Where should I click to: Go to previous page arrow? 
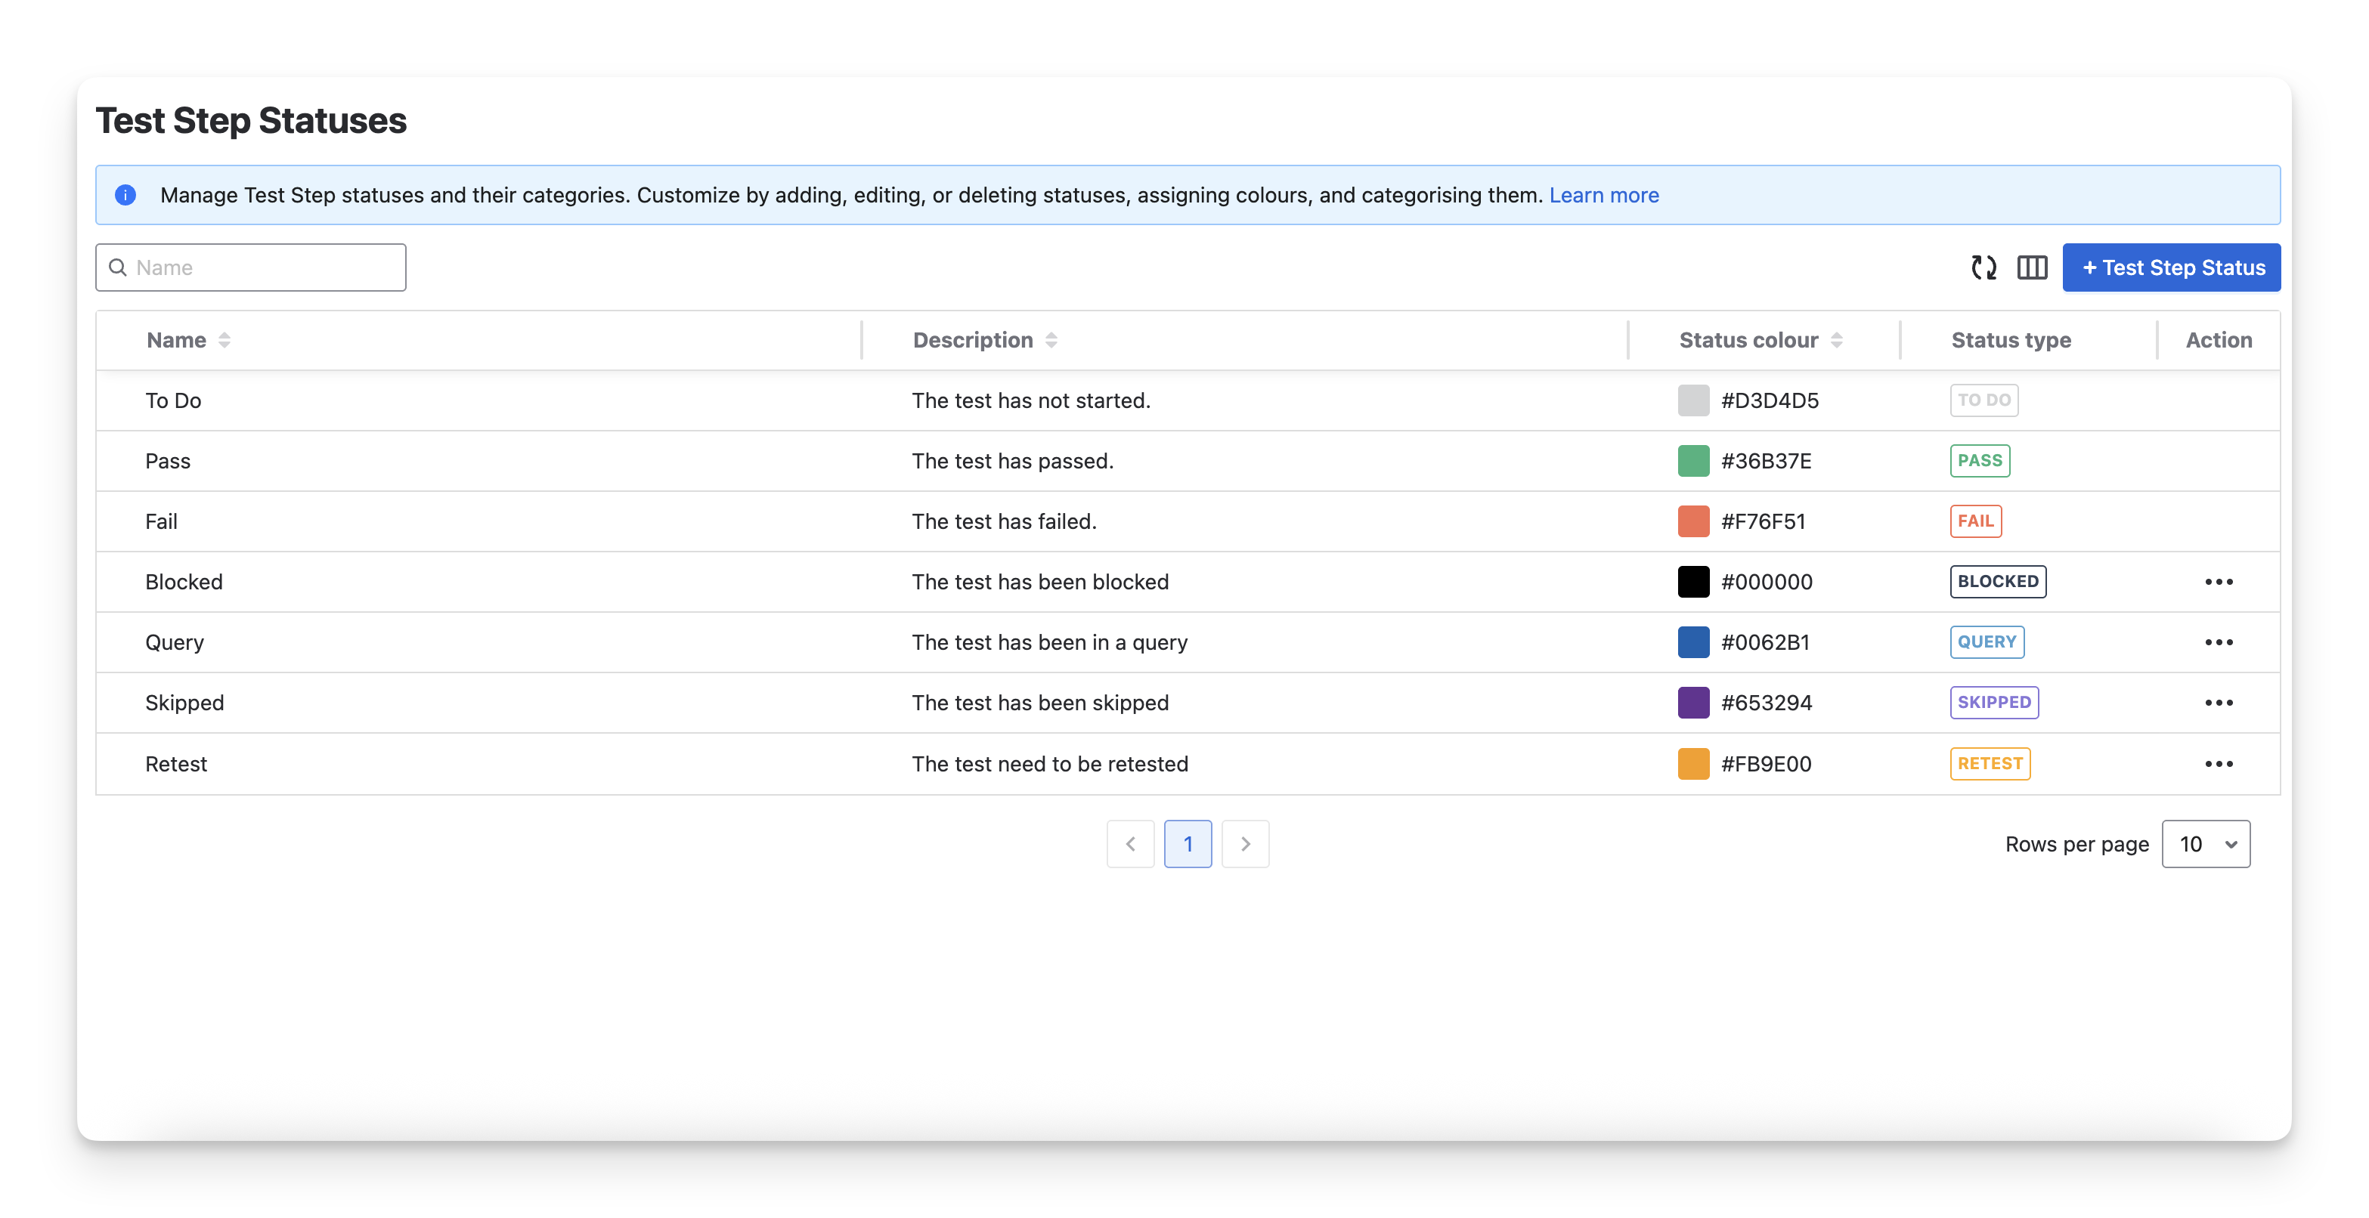1130,844
